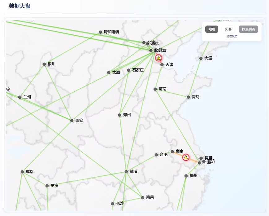This screenshot has width=269, height=216.
Task: Select the 呼和浩特 node marker
Action: point(100,32)
